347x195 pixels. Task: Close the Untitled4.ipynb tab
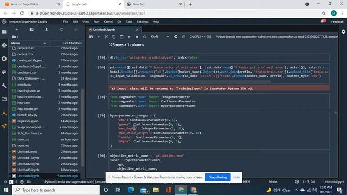pyautogui.click(x=137, y=30)
